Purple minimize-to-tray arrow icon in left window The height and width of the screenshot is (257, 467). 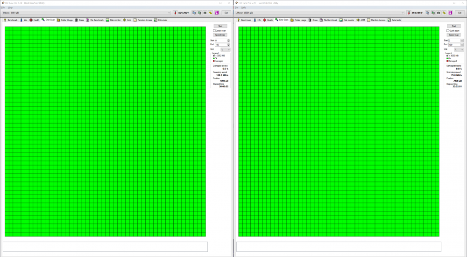pos(217,13)
